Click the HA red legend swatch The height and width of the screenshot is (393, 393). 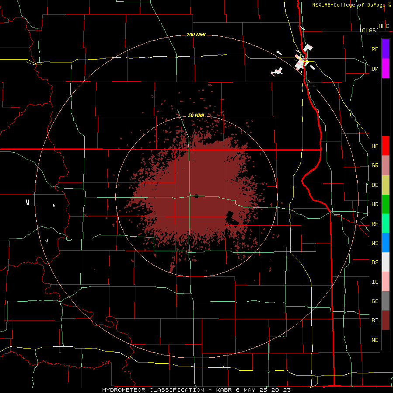tap(386, 146)
